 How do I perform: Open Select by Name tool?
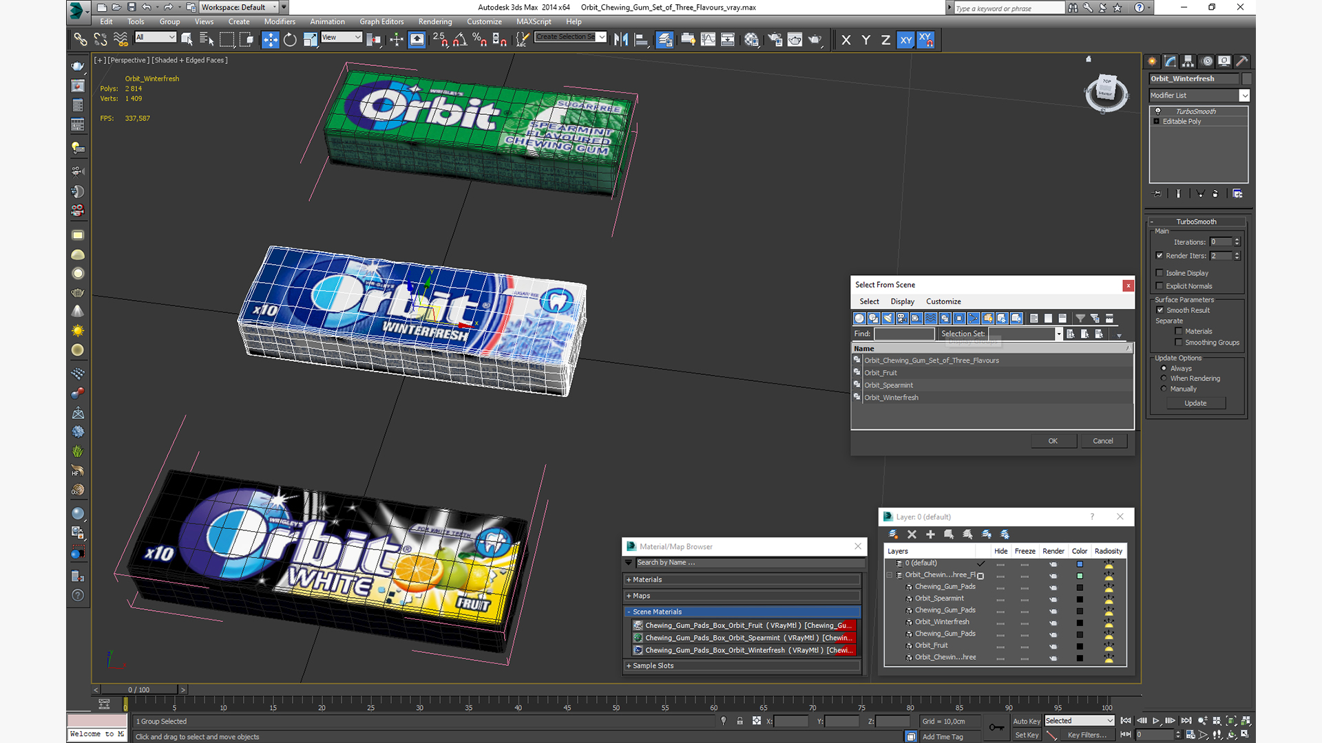[x=207, y=40]
